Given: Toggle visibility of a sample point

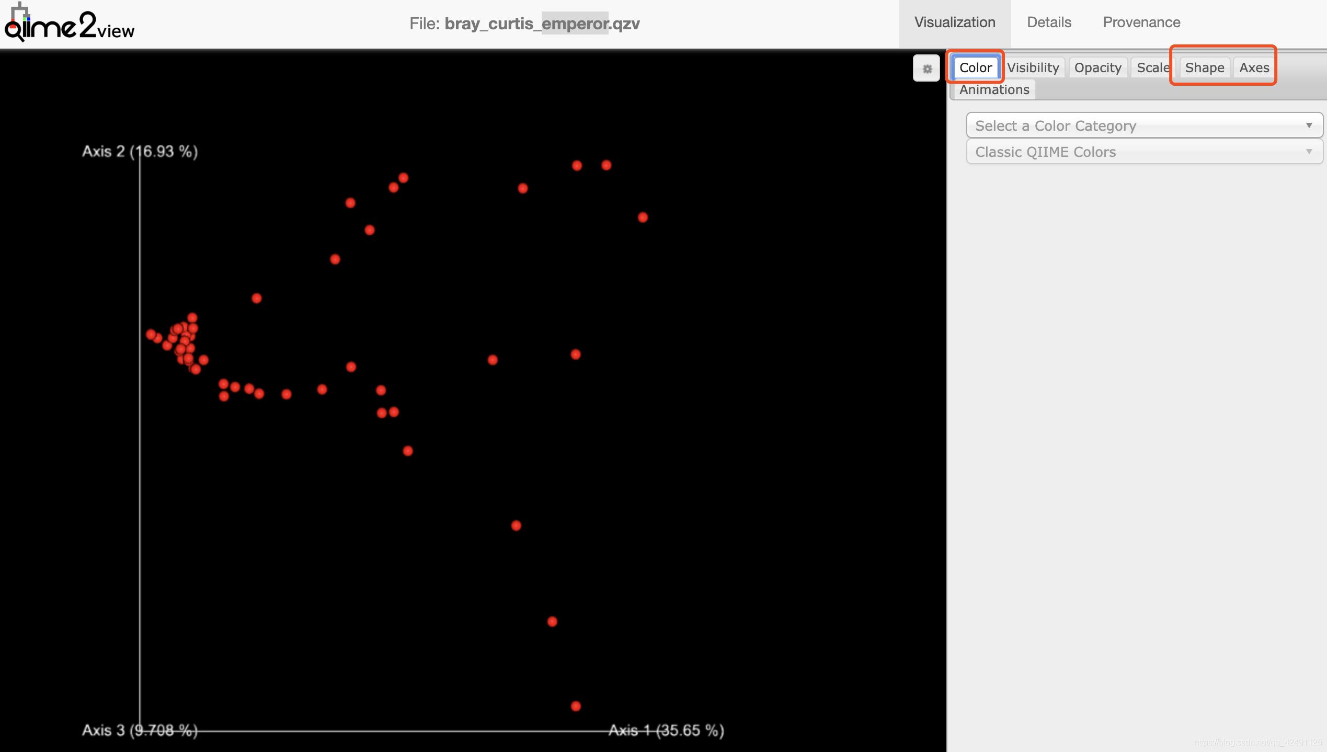Looking at the screenshot, I should click(1031, 66).
